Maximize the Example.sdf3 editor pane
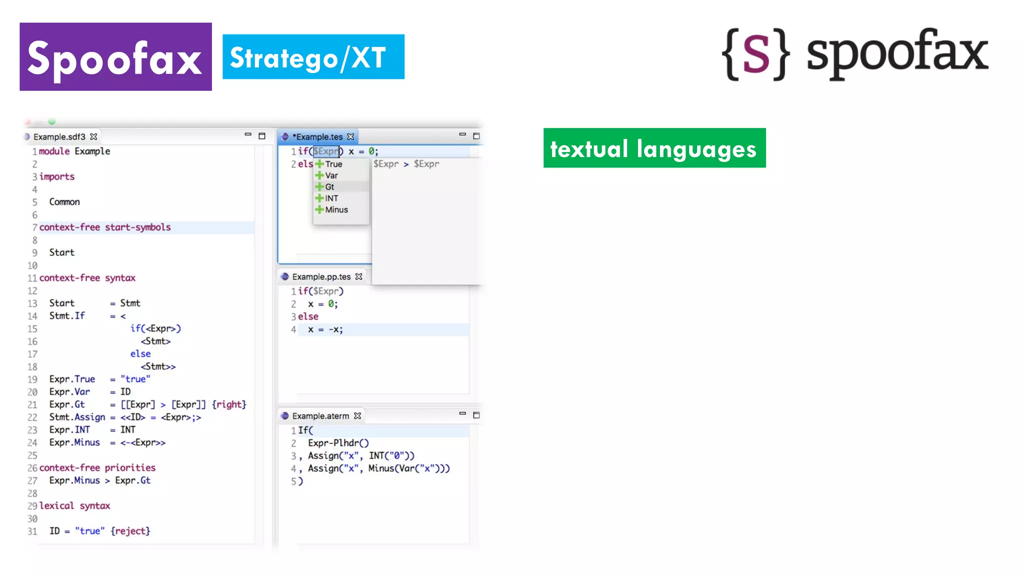This screenshot has height=576, width=1024. (x=261, y=136)
